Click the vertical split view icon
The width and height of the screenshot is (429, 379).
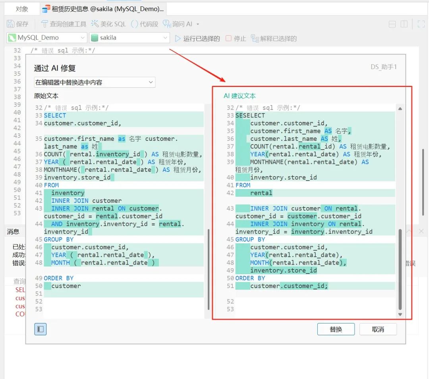coord(404,24)
